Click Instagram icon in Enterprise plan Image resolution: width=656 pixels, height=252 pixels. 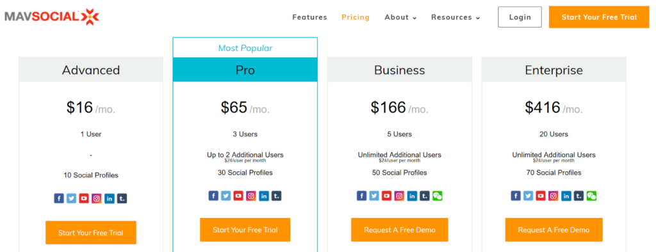(x=553, y=196)
